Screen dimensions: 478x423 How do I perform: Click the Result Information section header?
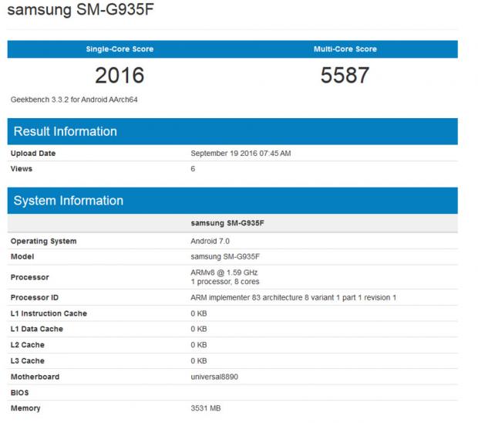coord(66,131)
